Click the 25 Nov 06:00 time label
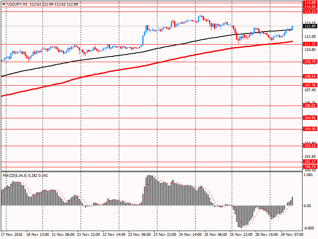This screenshot has width=318, height=239. [x=215, y=235]
